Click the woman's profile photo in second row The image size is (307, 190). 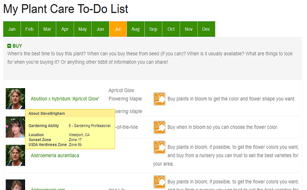tap(15, 127)
